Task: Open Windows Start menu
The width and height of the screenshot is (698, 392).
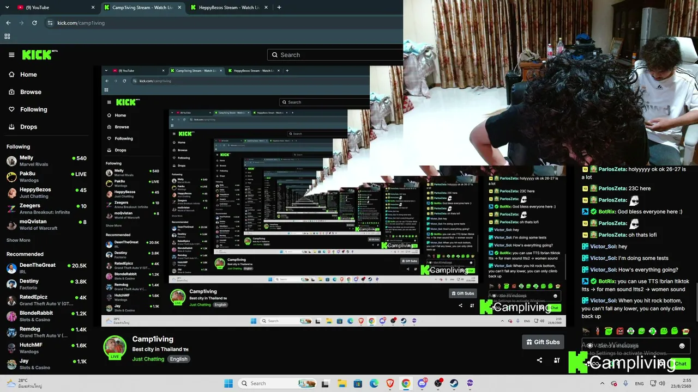Action: pyautogui.click(x=228, y=383)
